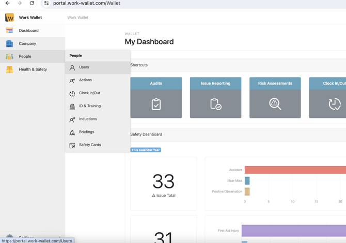346x243 pixels.
Task: Go to Inductions in People menu
Action: pos(88,119)
